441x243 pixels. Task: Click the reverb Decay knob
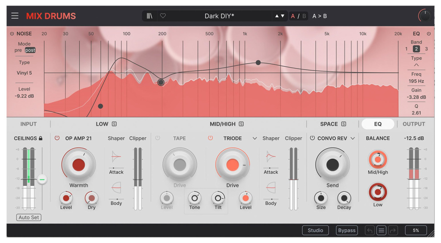tap(344, 198)
